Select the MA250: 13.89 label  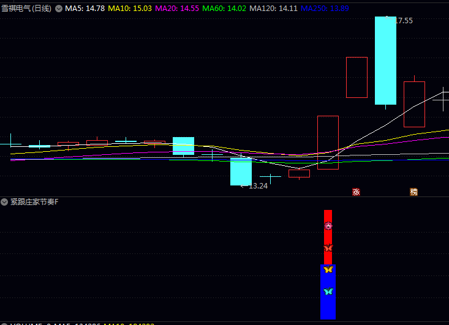click(x=325, y=9)
